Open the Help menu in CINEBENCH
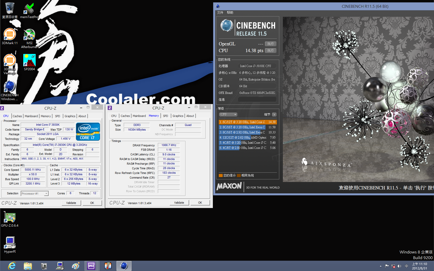 [x=230, y=12]
